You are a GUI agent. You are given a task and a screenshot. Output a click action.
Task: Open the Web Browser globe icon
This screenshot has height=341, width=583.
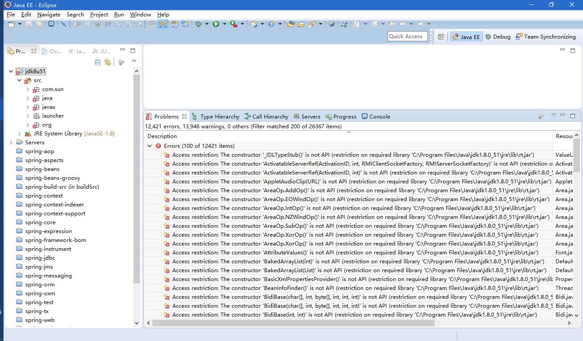pyautogui.click(x=331, y=24)
